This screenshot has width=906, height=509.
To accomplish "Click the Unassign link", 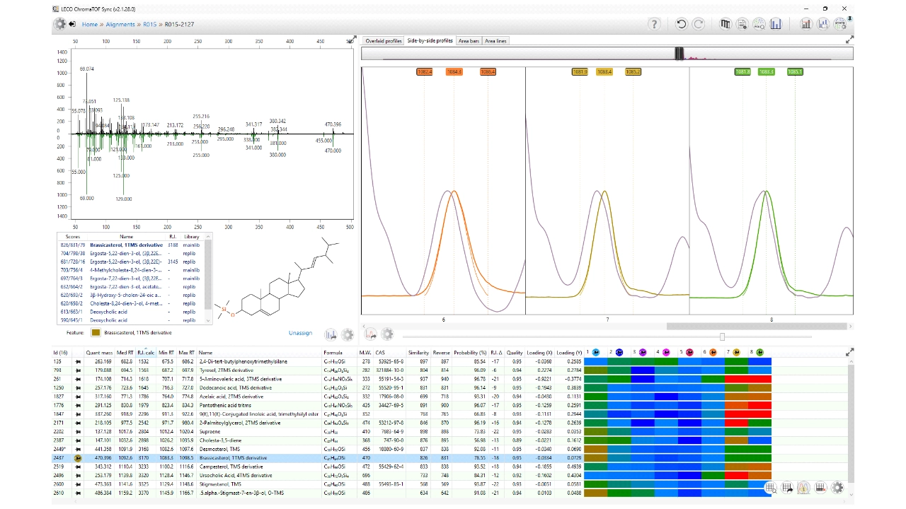I will [x=300, y=332].
